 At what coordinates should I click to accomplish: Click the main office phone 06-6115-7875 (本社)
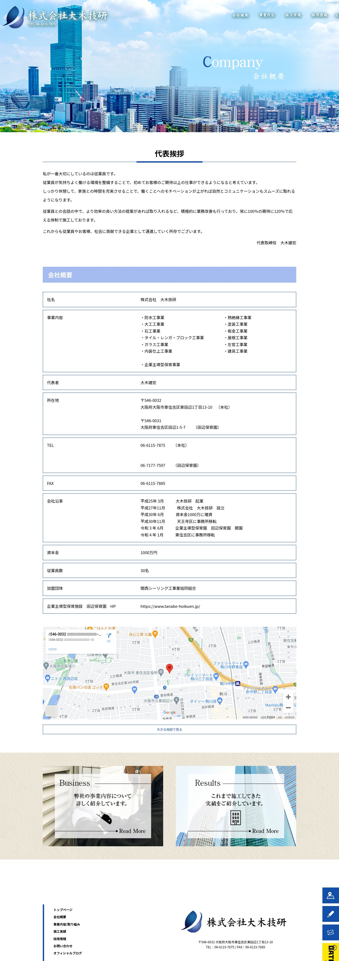point(153,445)
